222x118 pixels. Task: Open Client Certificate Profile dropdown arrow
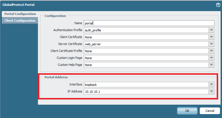pyautogui.click(x=211, y=51)
